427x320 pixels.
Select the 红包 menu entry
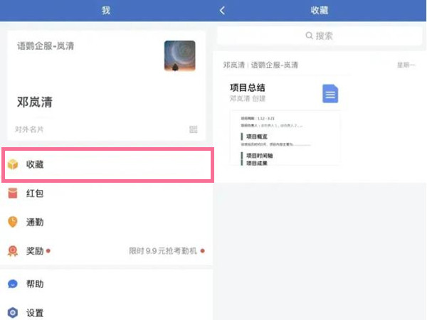(x=106, y=193)
